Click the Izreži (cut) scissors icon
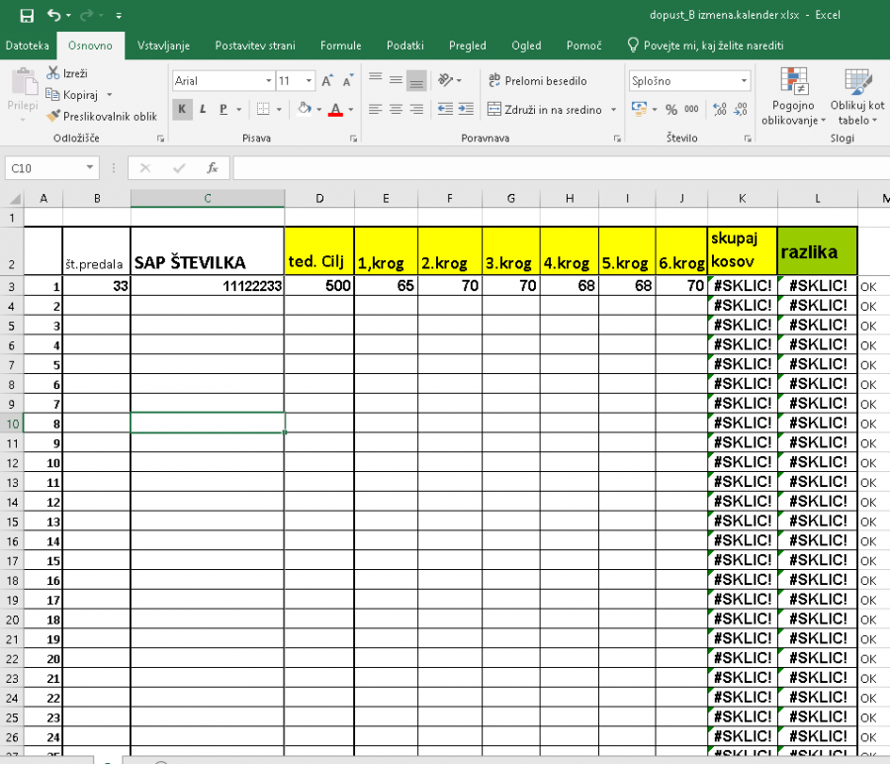Viewport: 890px width, 764px height. [x=53, y=73]
